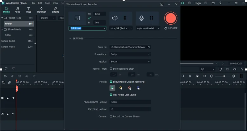Zoom in timeline with the plus icon
Screen dimensions: 247x131
[x=233, y=76]
